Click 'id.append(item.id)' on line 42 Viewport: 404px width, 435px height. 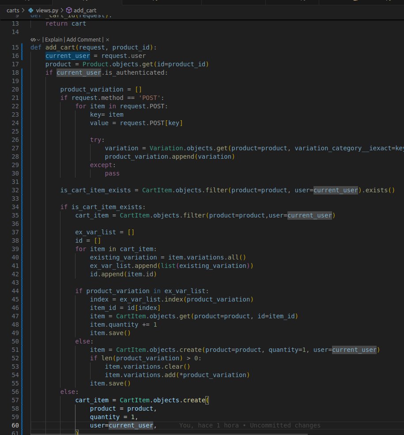tap(123, 275)
